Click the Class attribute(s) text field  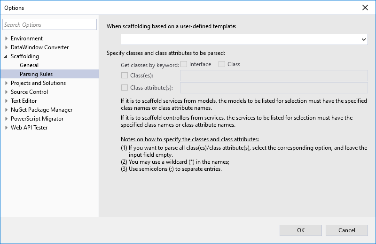274,88
